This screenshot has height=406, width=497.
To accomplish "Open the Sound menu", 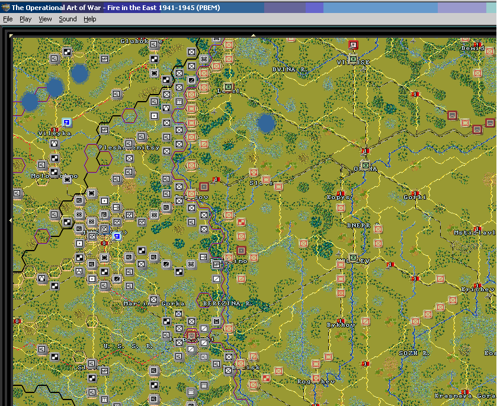I will (68, 20).
